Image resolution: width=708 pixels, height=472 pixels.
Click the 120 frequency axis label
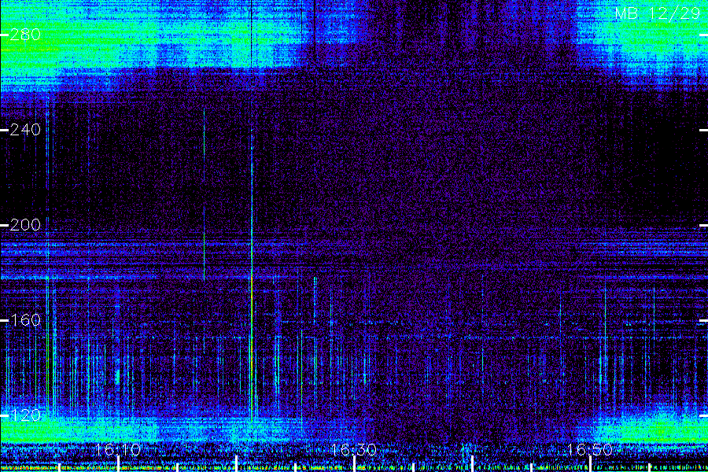coord(25,415)
